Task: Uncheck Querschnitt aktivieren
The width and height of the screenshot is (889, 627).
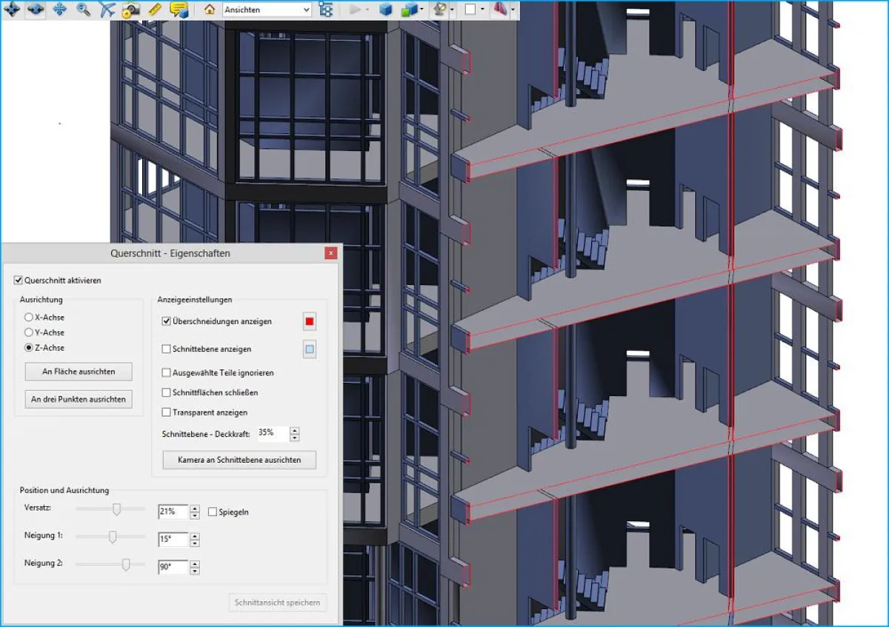Action: (x=17, y=280)
